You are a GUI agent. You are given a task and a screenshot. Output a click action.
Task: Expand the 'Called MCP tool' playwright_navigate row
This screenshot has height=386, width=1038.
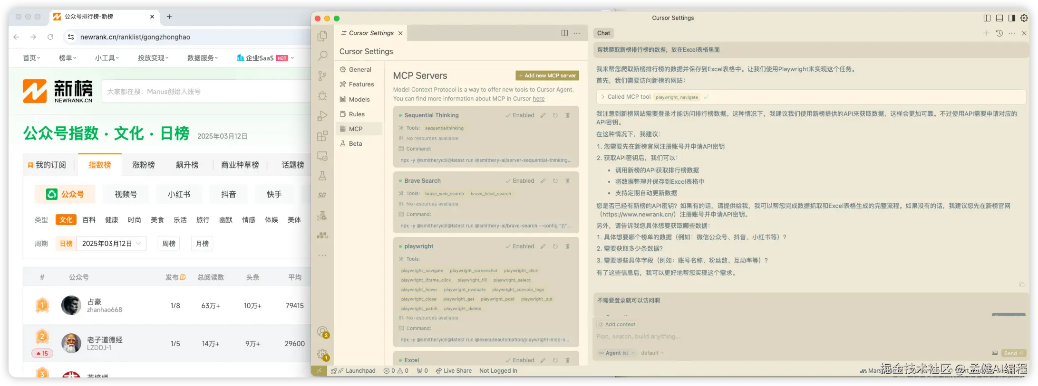coord(811,97)
